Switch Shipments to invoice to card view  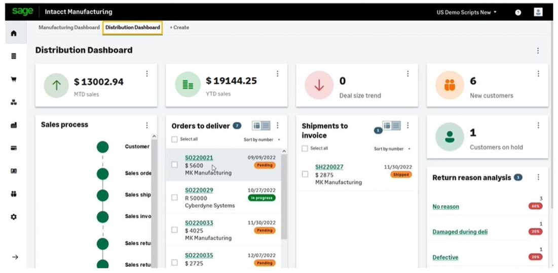(387, 125)
